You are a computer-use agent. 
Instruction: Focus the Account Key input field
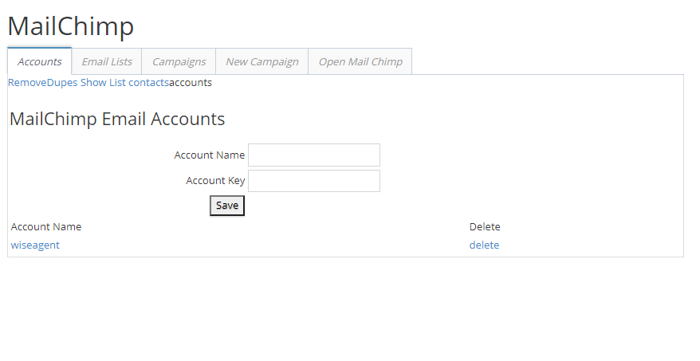pos(314,181)
